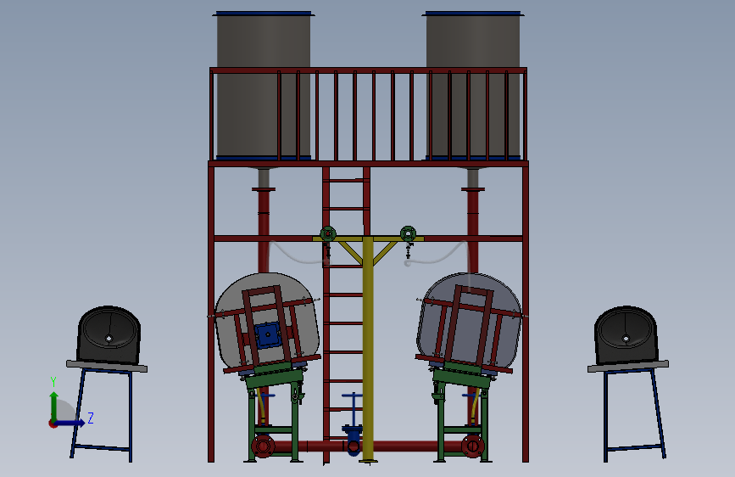Select the left red outlet pipe below tank

(264, 230)
